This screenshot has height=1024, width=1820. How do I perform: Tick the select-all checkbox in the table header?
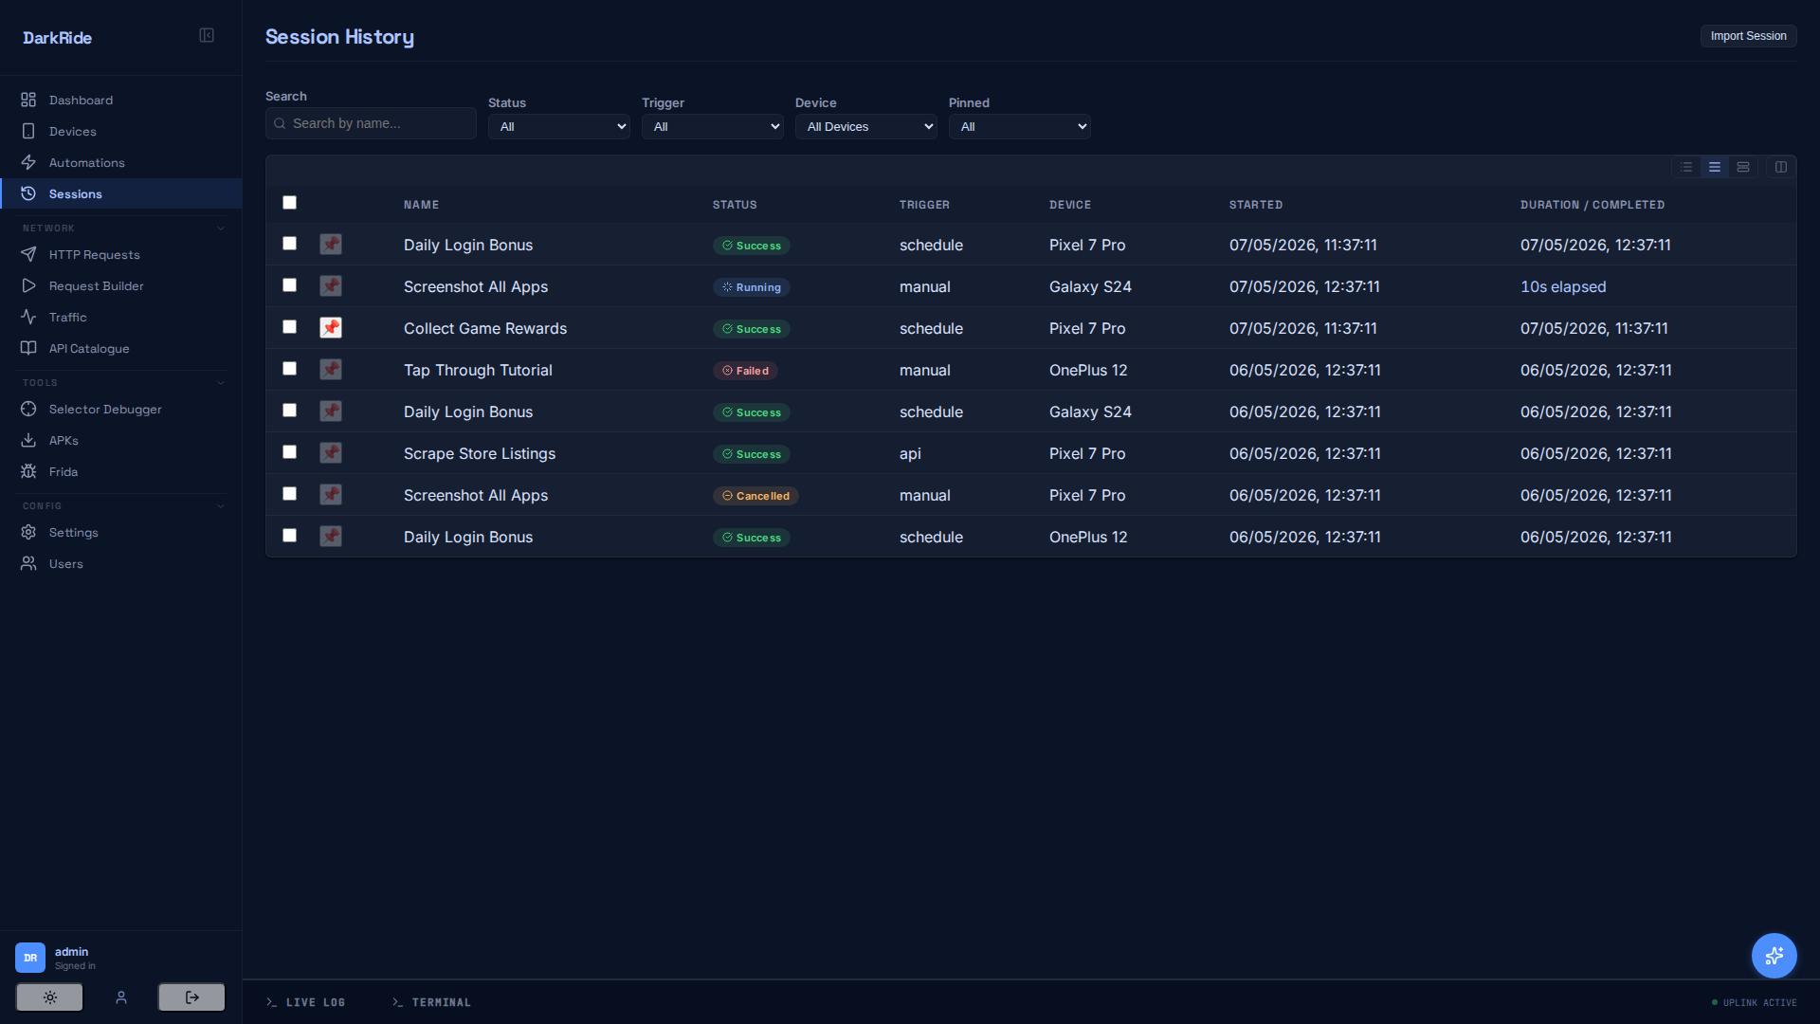point(290,203)
